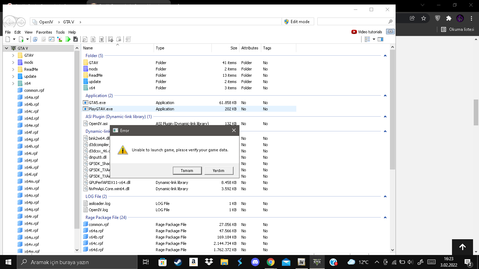Sort the file list by the Size column

[225, 48]
